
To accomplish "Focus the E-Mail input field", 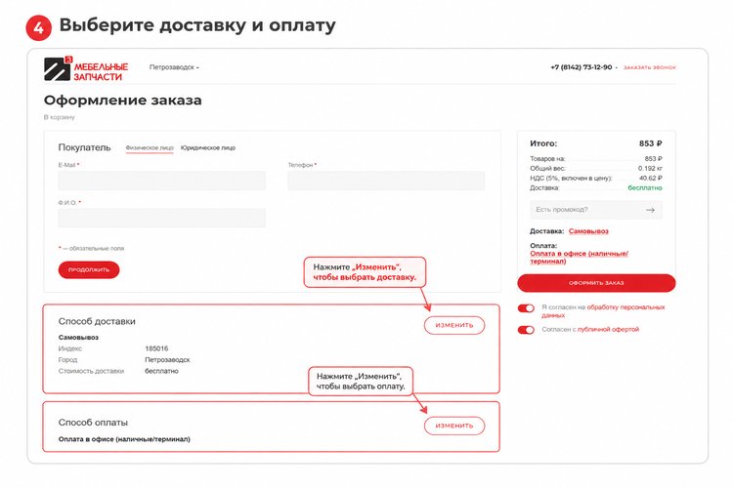I will pyautogui.click(x=161, y=181).
